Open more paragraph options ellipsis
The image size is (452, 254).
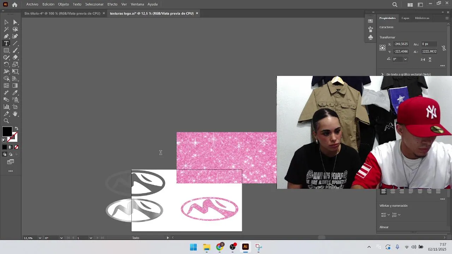pyautogui.click(x=442, y=199)
